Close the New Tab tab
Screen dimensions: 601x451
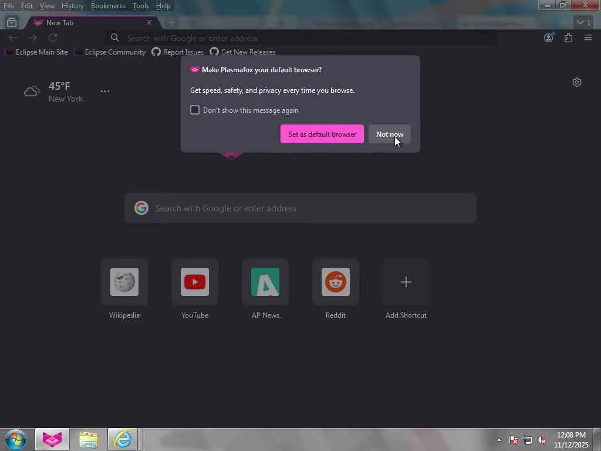(x=149, y=23)
